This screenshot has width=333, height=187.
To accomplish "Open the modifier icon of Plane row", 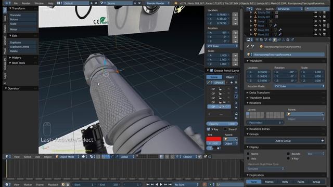I will (x=275, y=25).
